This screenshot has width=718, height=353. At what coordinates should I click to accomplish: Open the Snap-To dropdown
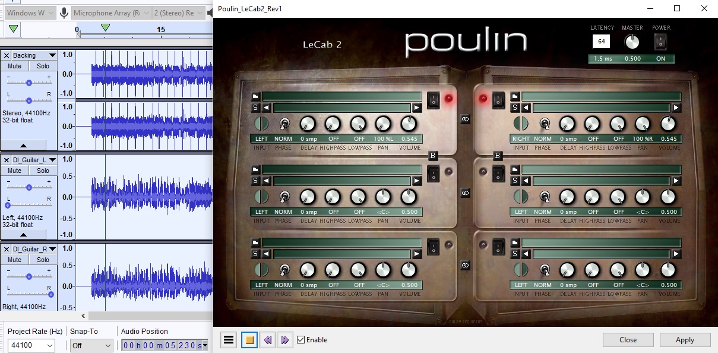tap(91, 345)
